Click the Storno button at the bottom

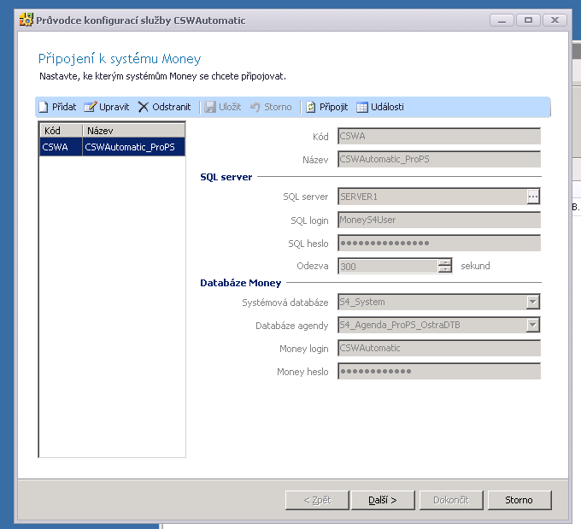(x=519, y=500)
